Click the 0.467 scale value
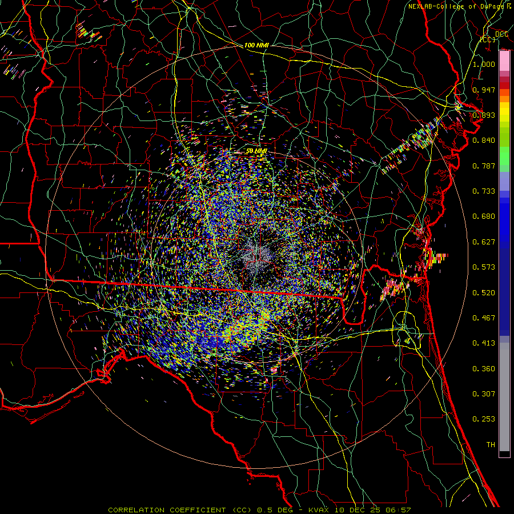Viewport: 514px width, 514px height. 484,318
